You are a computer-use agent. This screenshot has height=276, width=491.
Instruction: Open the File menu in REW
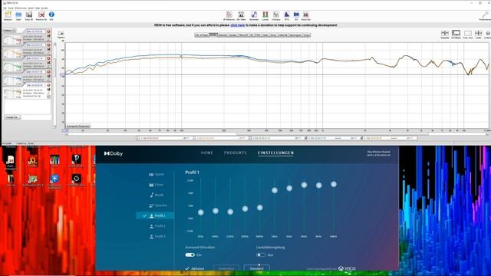(5, 8)
